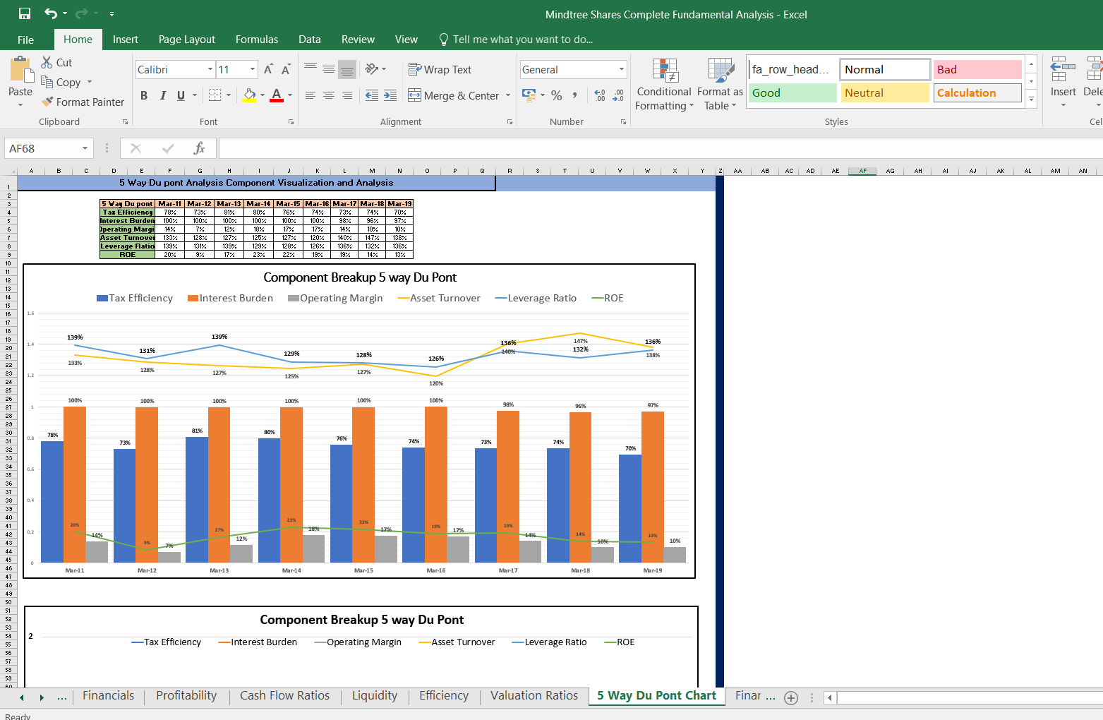Toggle Bold formatting
The image size is (1103, 720).
click(144, 95)
